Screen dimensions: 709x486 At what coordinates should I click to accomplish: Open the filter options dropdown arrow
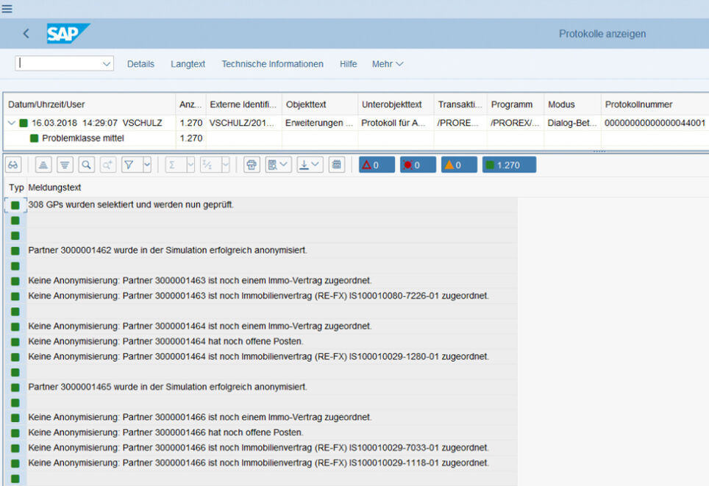pyautogui.click(x=146, y=165)
